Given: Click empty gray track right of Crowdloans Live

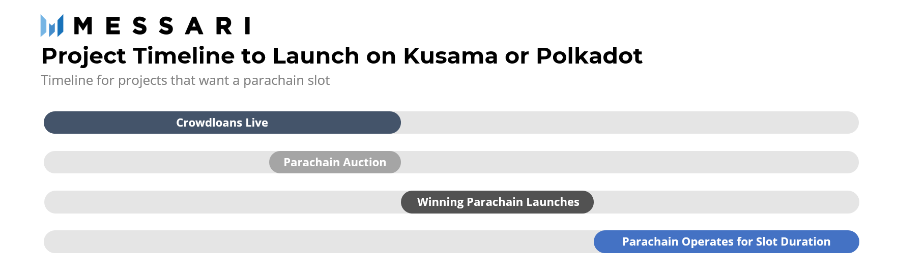Looking at the screenshot, I should tap(630, 123).
